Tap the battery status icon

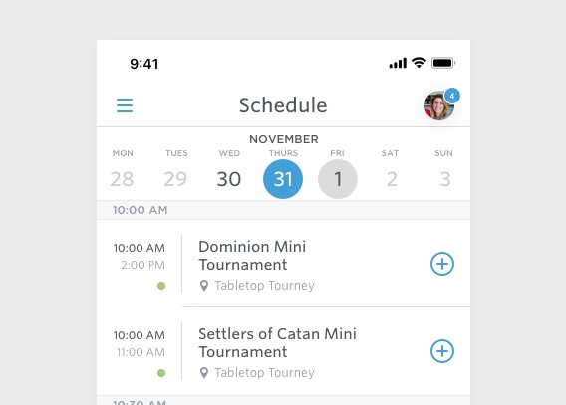click(443, 63)
